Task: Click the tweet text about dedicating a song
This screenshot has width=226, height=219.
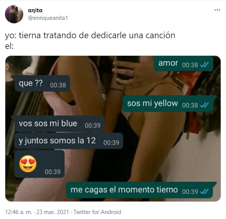Action: (x=90, y=41)
